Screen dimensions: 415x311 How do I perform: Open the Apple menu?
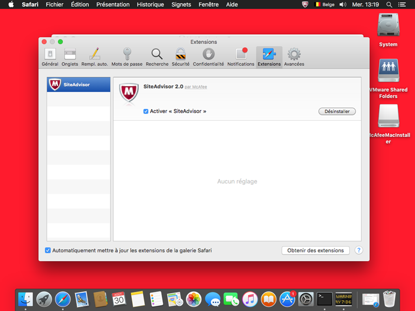(11, 5)
